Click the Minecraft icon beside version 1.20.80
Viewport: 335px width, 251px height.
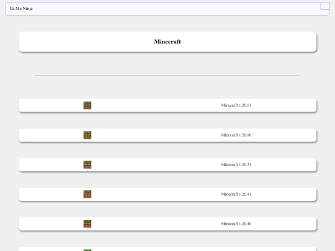coord(87,135)
